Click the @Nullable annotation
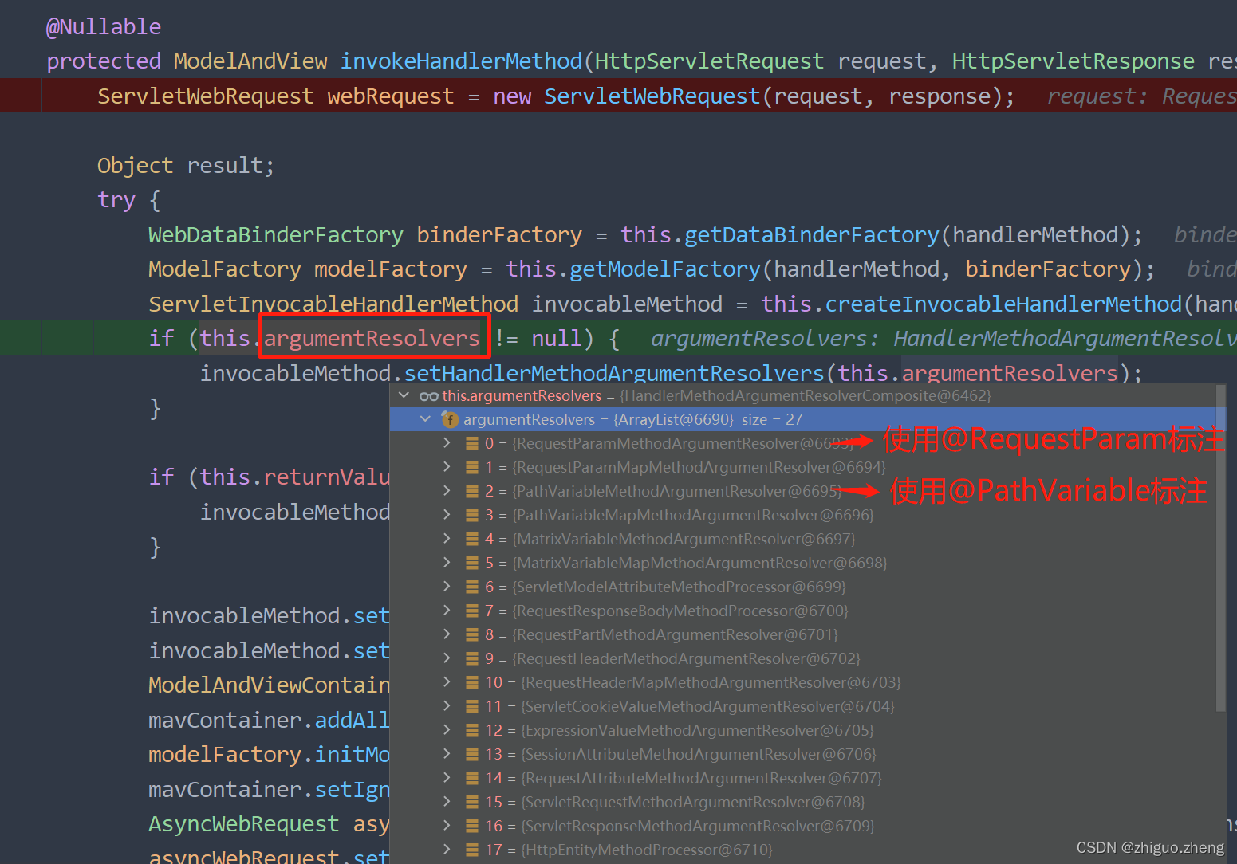Screen dimensions: 1237x864 tap(104, 27)
